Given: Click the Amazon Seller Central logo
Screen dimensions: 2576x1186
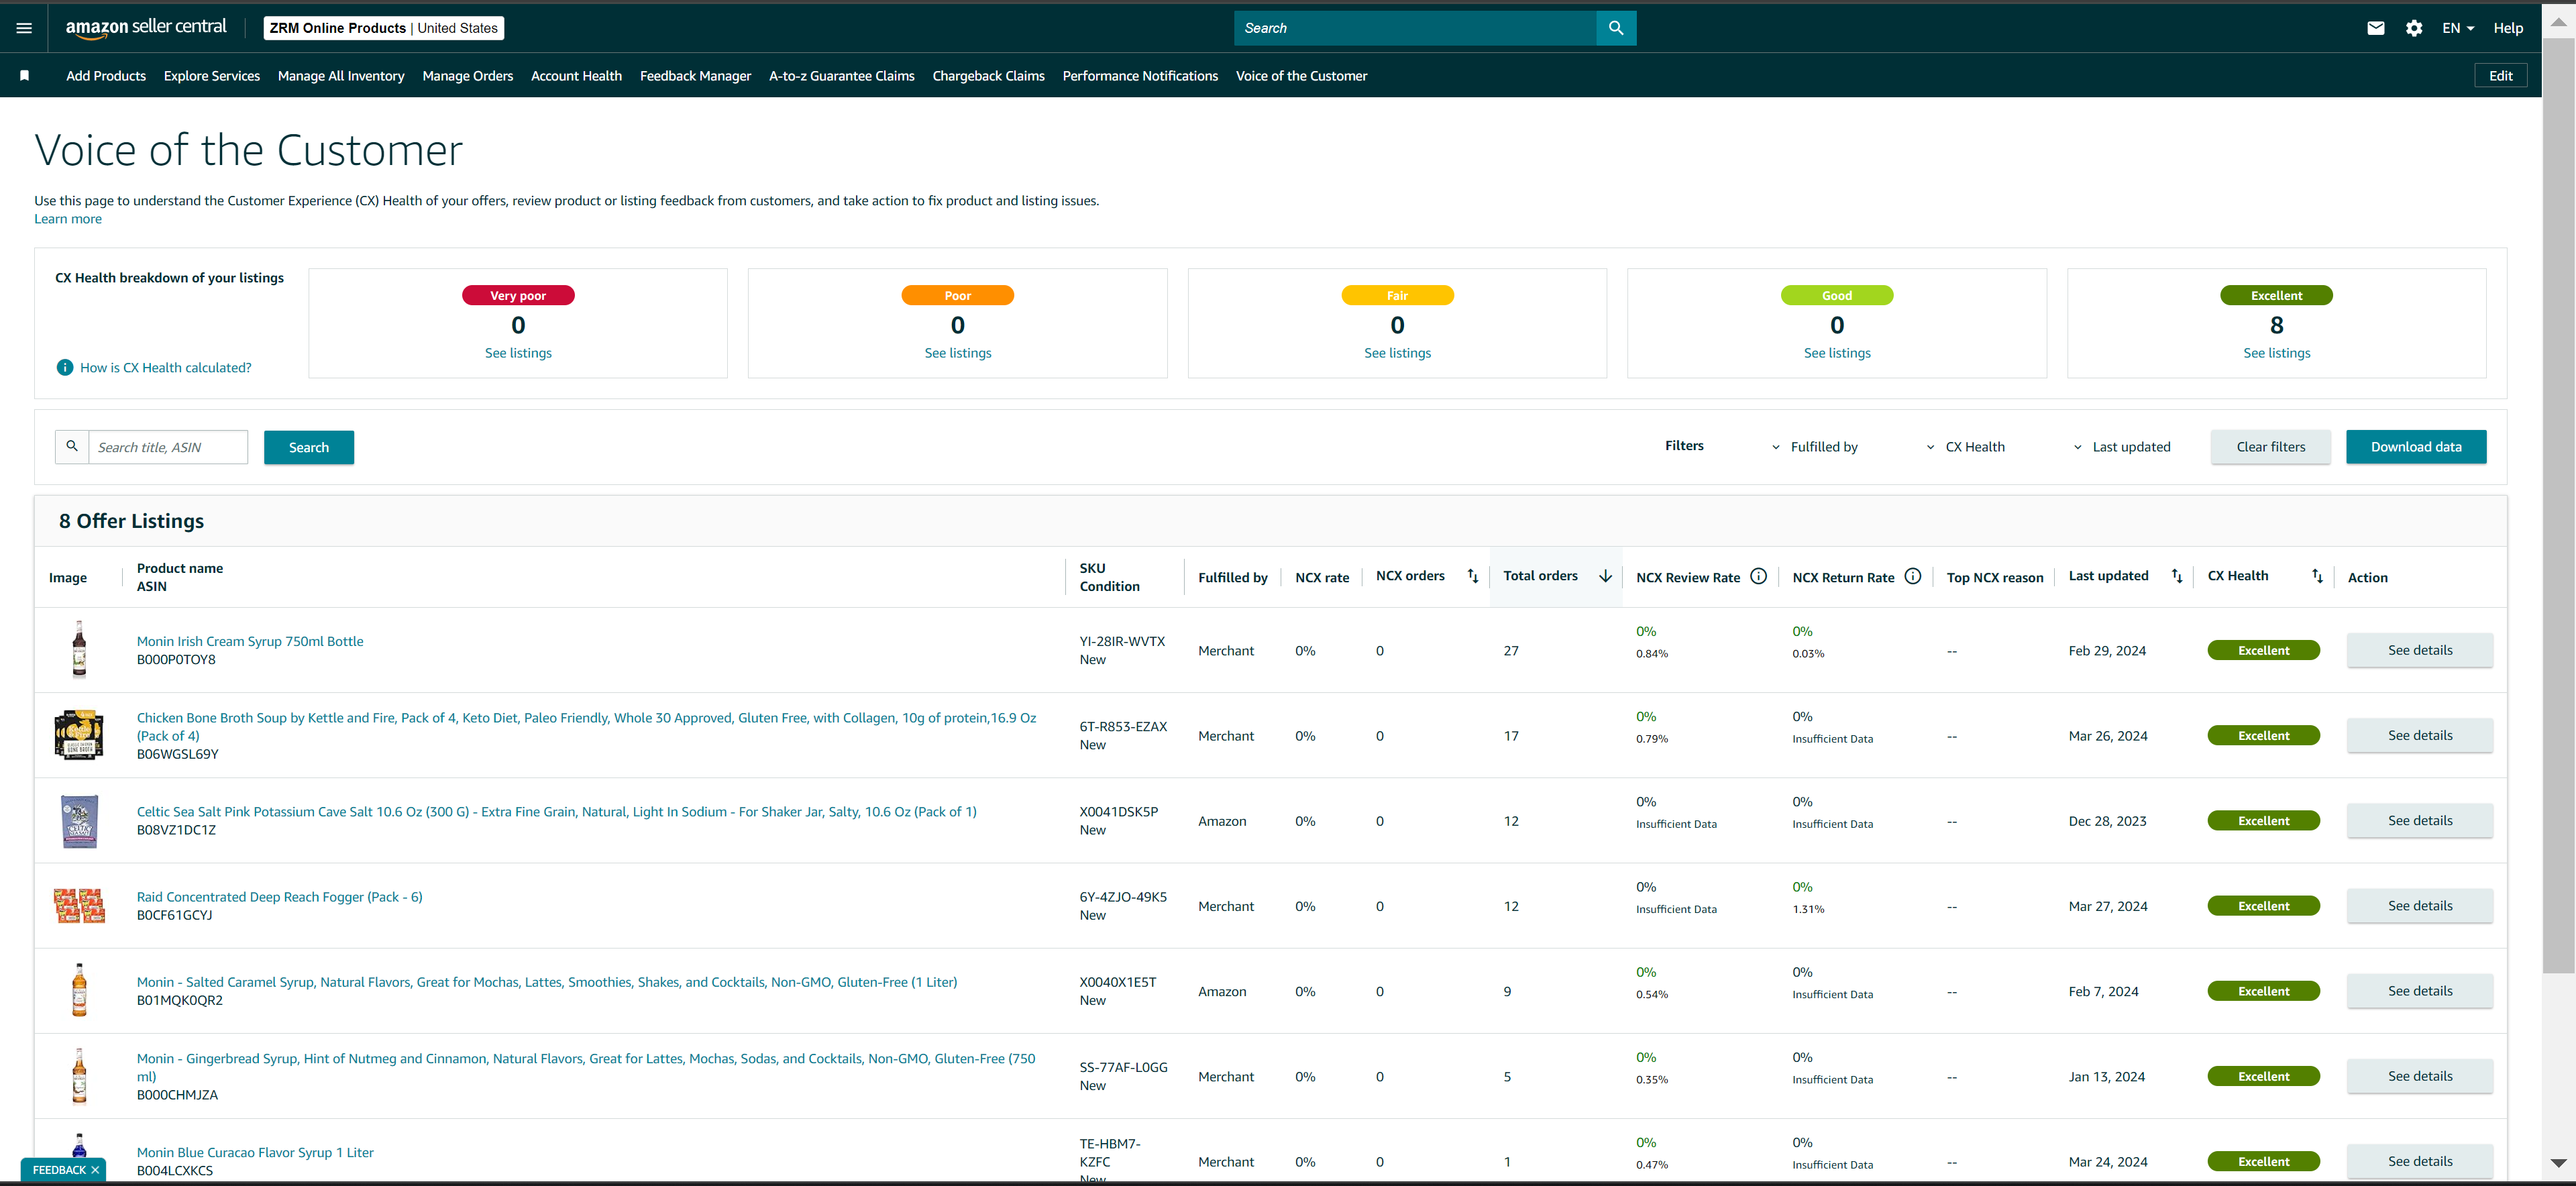Looking at the screenshot, I should 146,28.
